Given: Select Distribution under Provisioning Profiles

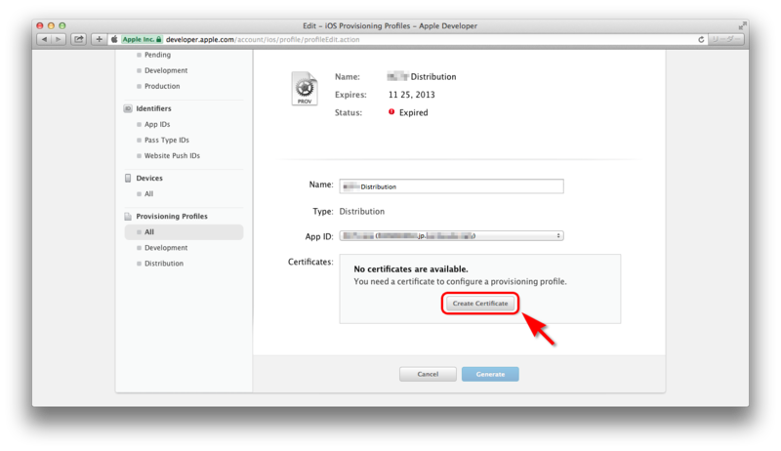Looking at the screenshot, I should [x=164, y=264].
